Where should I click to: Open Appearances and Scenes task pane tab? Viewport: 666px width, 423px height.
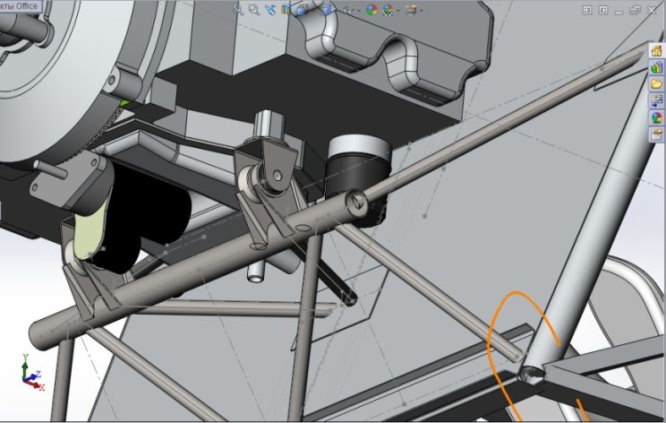(x=656, y=117)
